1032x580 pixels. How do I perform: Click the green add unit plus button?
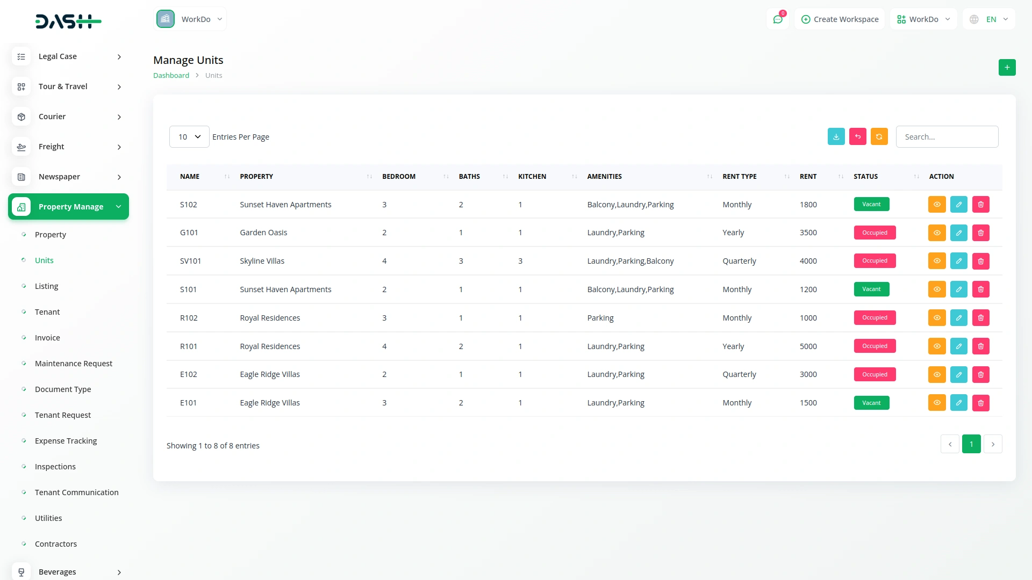point(1007,68)
